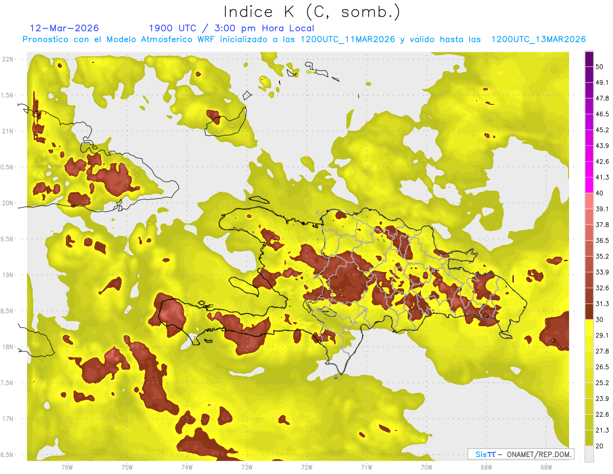Click the '23.9' color scale value
The image size is (613, 474).
point(602,399)
